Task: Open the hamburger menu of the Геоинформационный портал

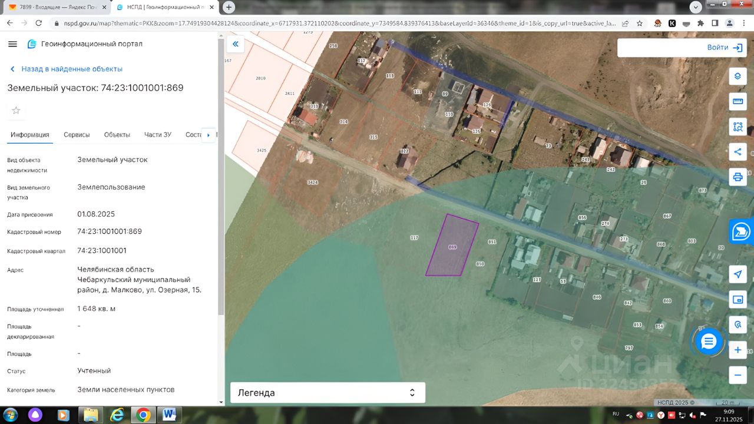Action: pos(13,44)
